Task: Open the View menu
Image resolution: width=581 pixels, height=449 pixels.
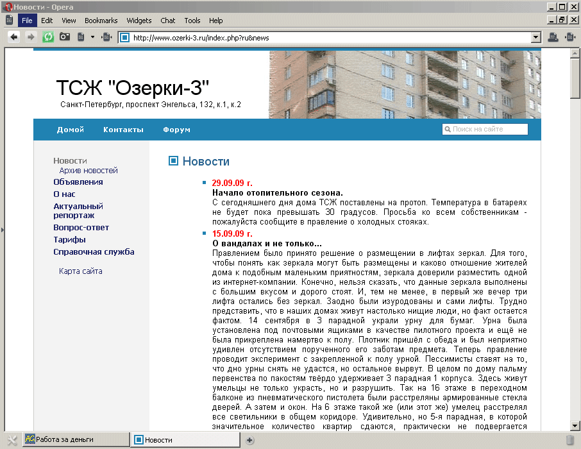Action: tap(69, 21)
